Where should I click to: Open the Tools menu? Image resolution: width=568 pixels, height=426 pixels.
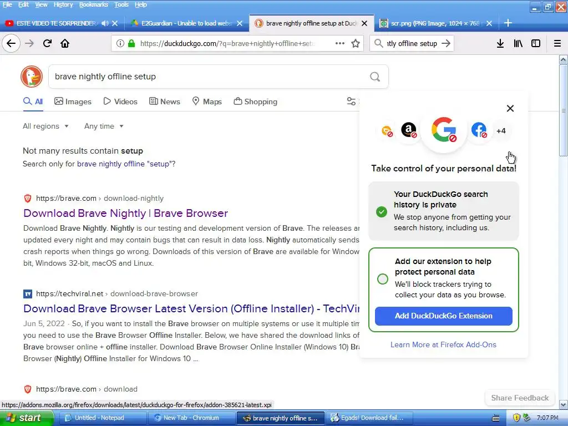pyautogui.click(x=121, y=4)
